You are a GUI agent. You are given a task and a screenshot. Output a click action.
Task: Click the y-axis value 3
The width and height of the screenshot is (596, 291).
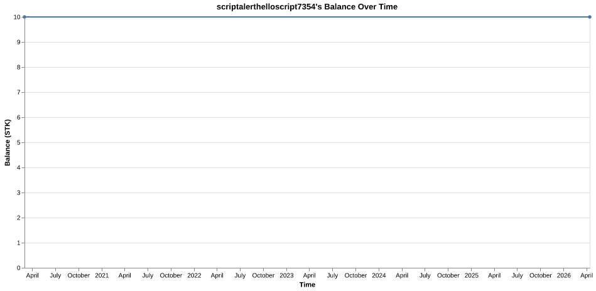click(x=19, y=193)
